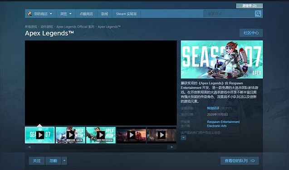
Task: Click the plus icon to add tags
Action: [x=183, y=138]
